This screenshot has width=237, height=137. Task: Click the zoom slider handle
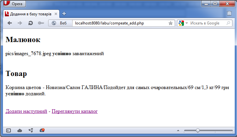click(198, 130)
